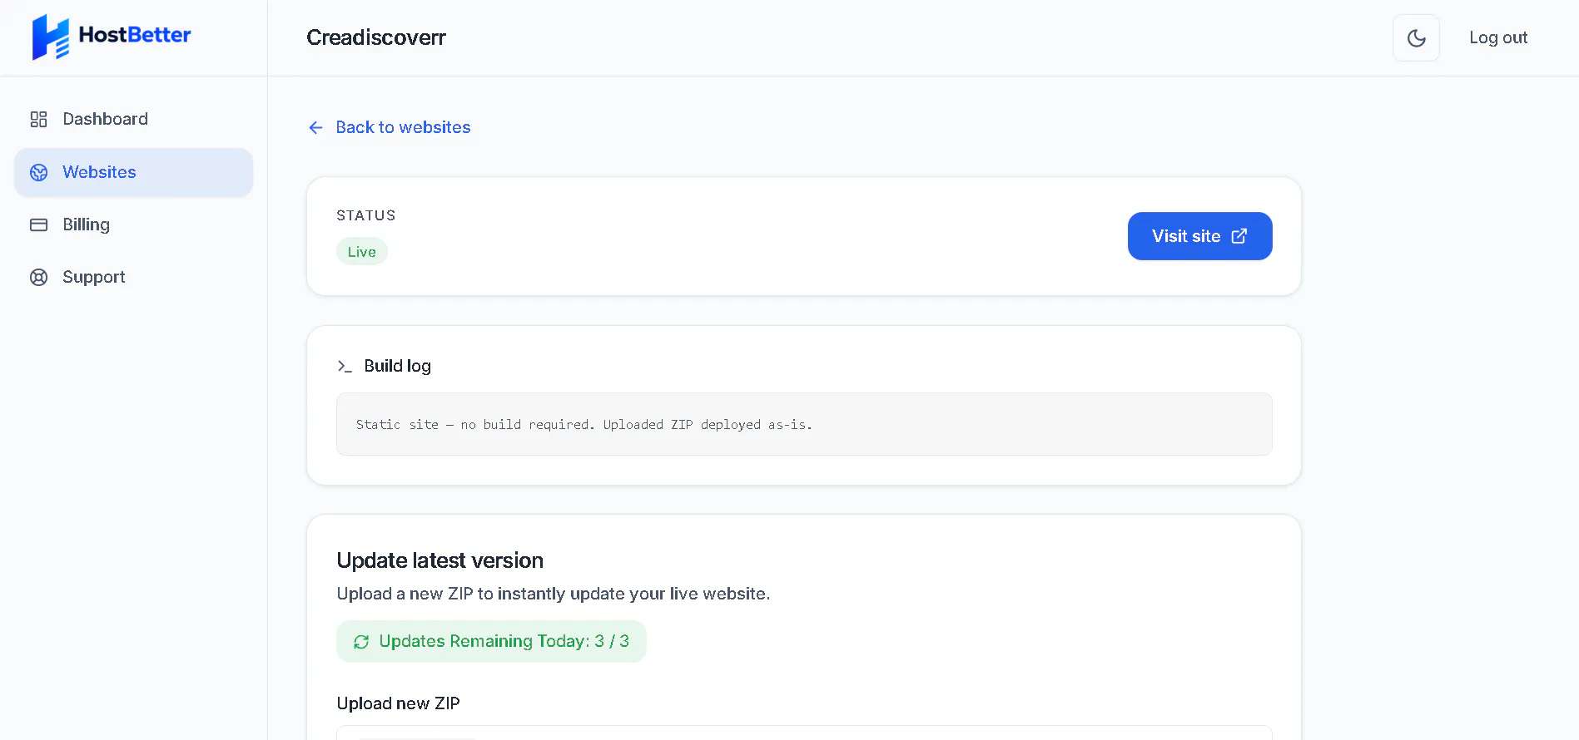Open Billing in the sidebar
Screen dimensions: 1579x740
133,224
